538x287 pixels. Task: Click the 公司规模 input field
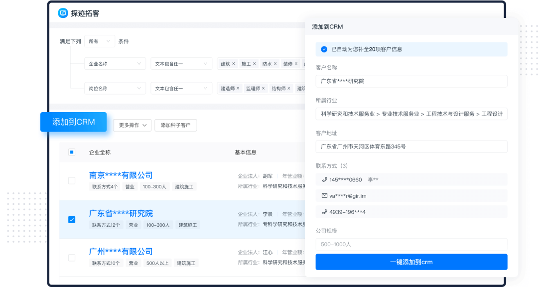coord(411,244)
